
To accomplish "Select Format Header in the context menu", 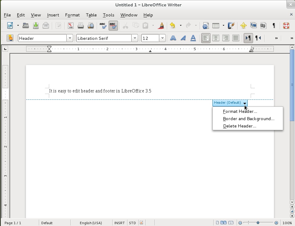I will [x=240, y=111].
